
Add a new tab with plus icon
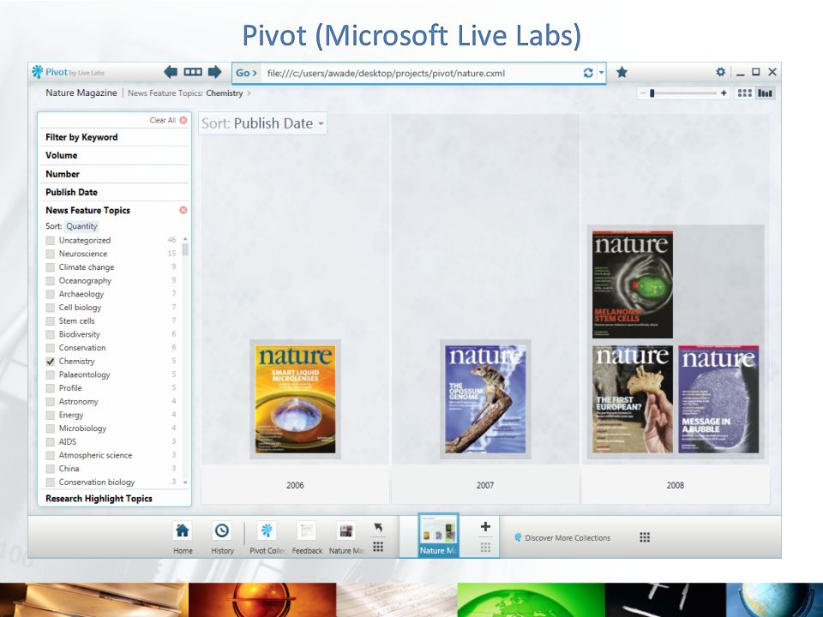(x=485, y=527)
